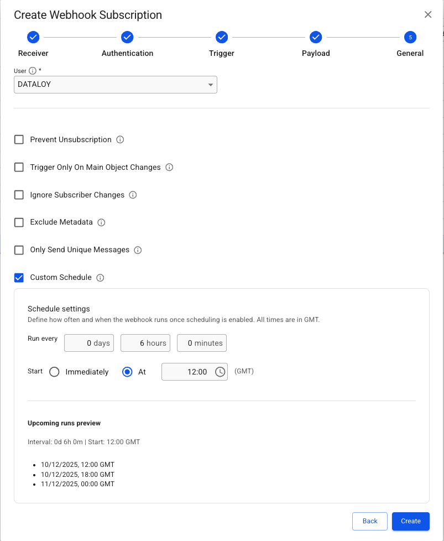This screenshot has height=541, width=444.
Task: Check the Exclude Metadata option
Action: click(x=19, y=222)
